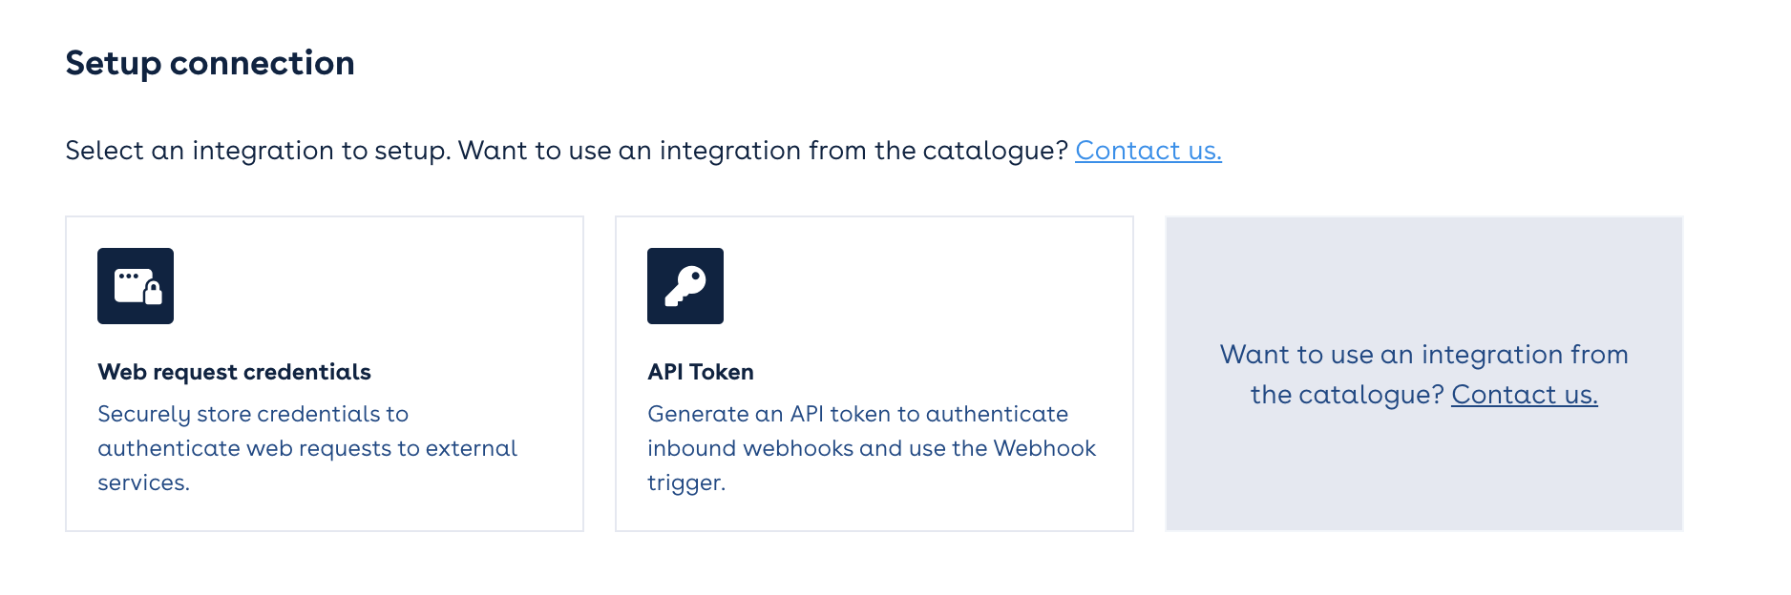The width and height of the screenshot is (1791, 595).
Task: Click the 'Generate an API token' description text
Action: click(x=857, y=414)
